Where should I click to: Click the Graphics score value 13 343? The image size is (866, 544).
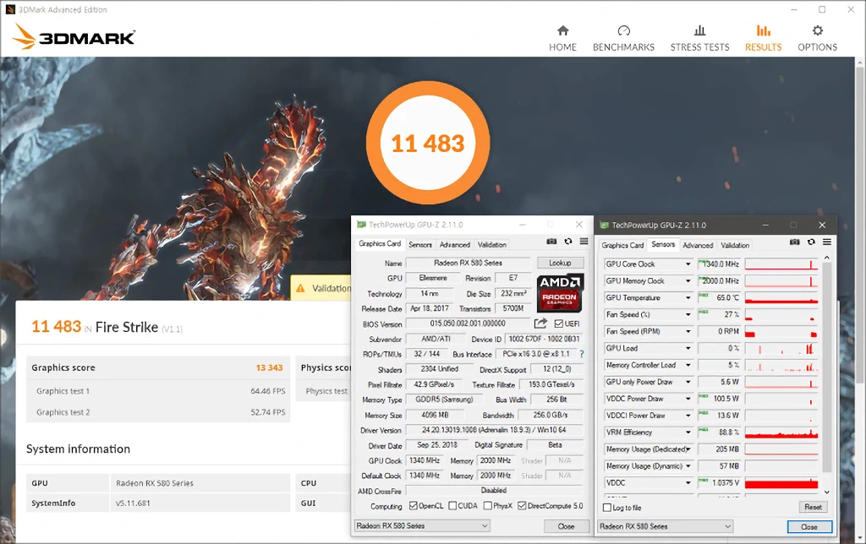point(269,367)
